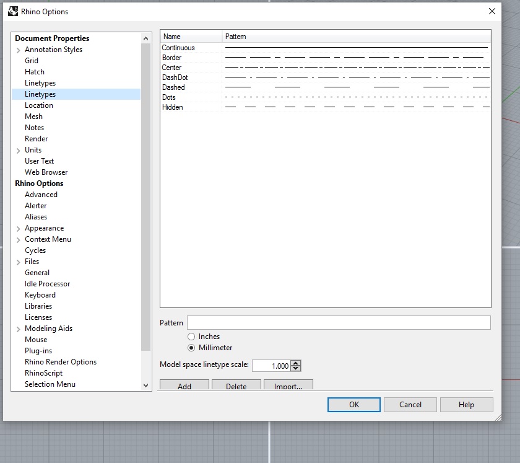Click the tree scrollbar down arrow
The image size is (520, 463).
tap(145, 386)
